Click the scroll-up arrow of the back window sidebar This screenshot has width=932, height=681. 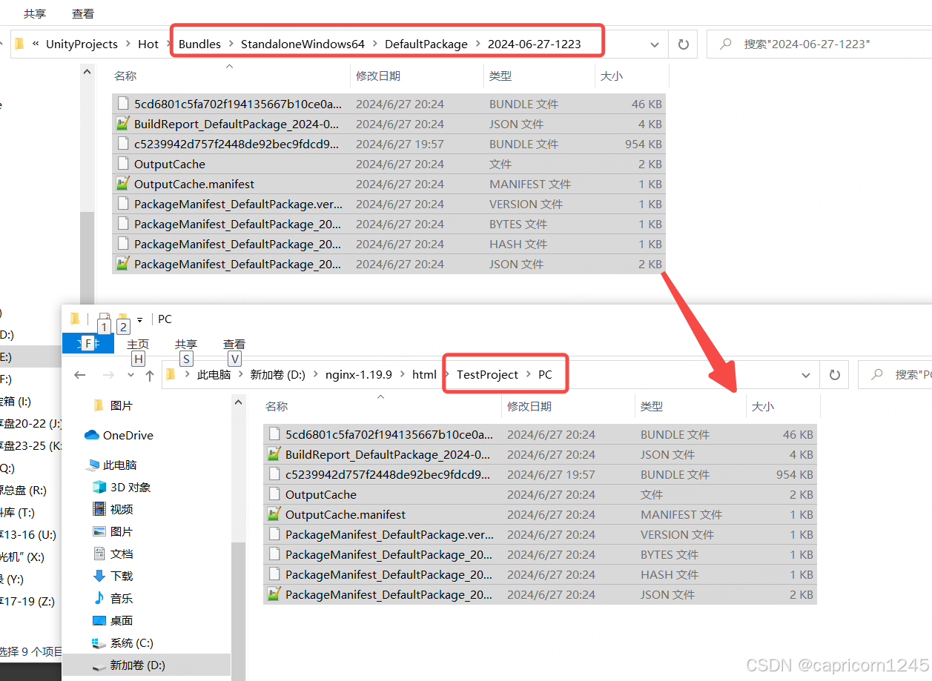click(87, 72)
